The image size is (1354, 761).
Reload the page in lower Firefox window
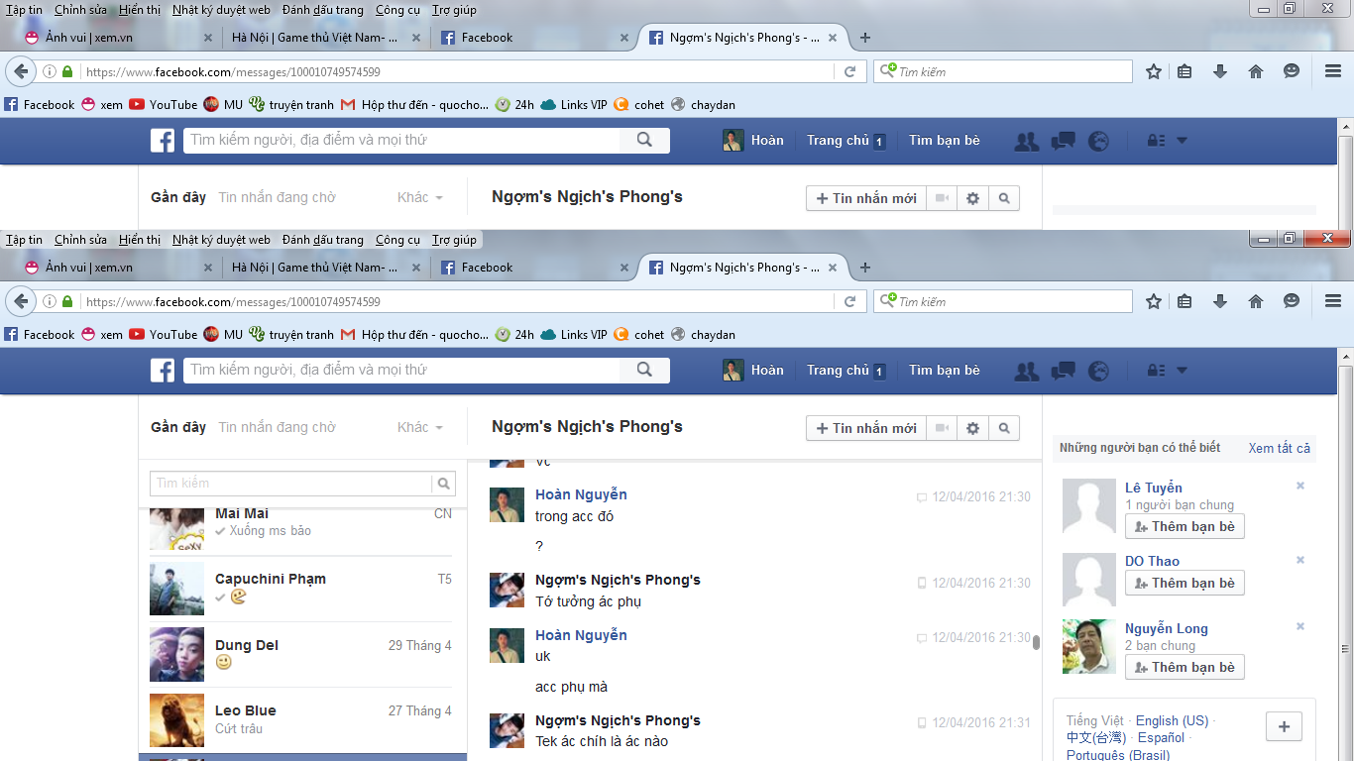tap(849, 301)
